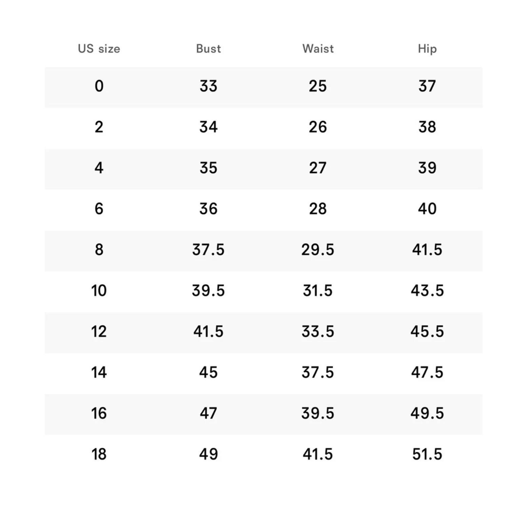Select US size 16 row label
This screenshot has height=527, width=527.
99,413
